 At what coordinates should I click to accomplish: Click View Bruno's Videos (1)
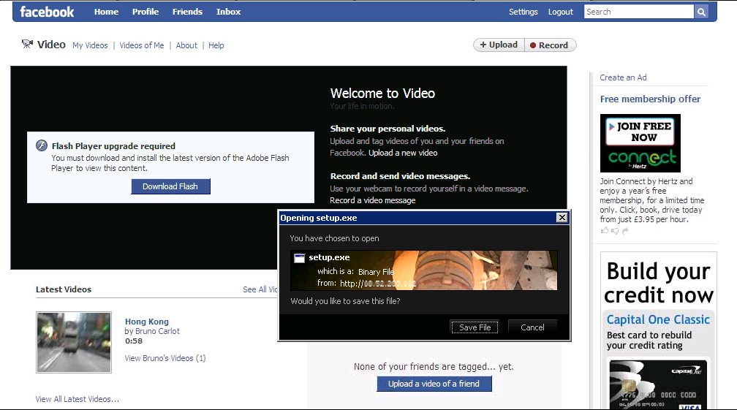pyautogui.click(x=165, y=358)
